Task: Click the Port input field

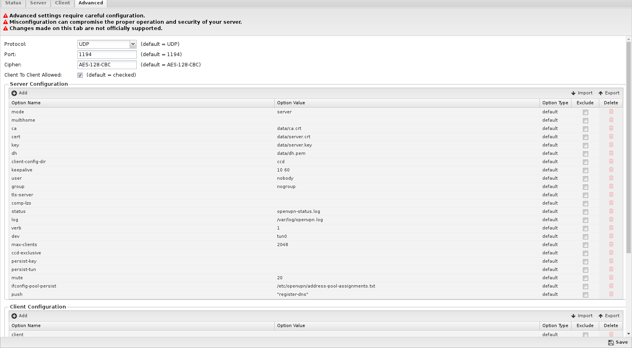Action: (107, 55)
